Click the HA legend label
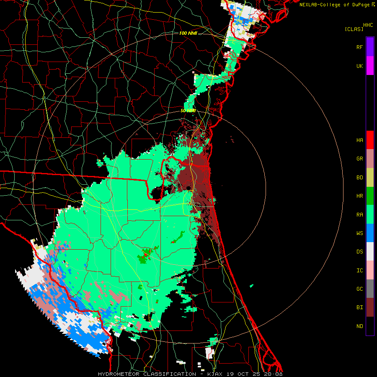 (360, 140)
